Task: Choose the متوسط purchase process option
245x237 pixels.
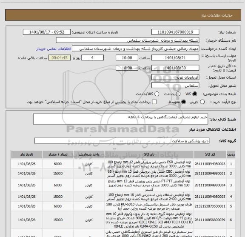Action: click(x=183, y=102)
